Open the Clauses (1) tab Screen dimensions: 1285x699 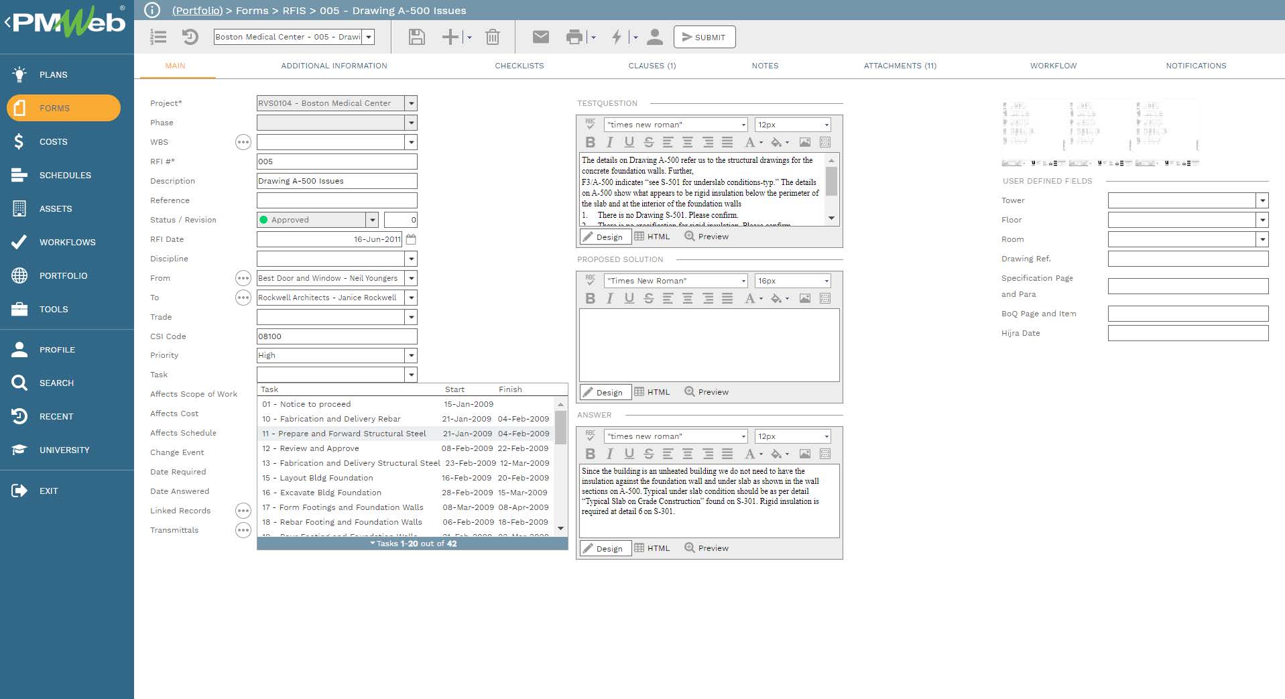coord(652,66)
